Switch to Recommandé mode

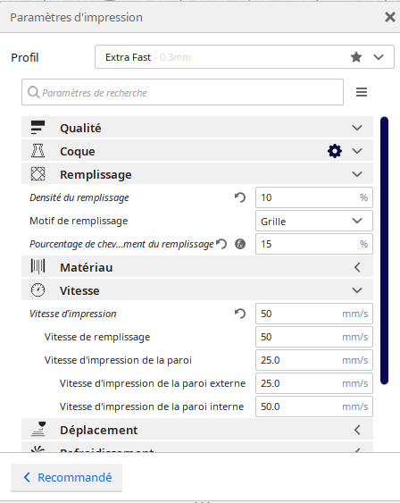point(67,477)
